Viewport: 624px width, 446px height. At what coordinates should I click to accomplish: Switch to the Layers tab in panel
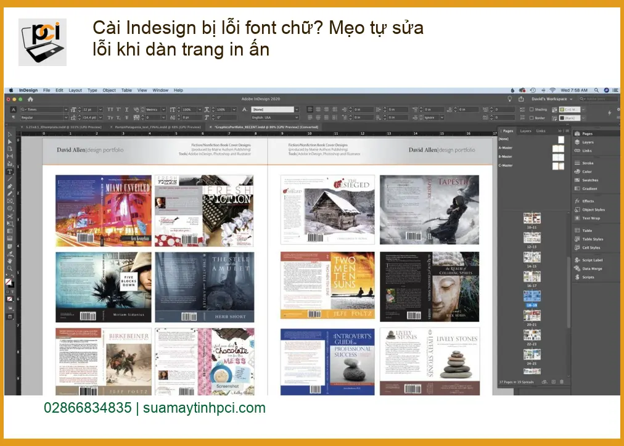526,131
